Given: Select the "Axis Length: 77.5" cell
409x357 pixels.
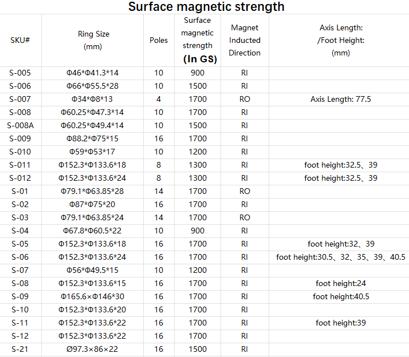Looking at the screenshot, I should click(x=341, y=100).
